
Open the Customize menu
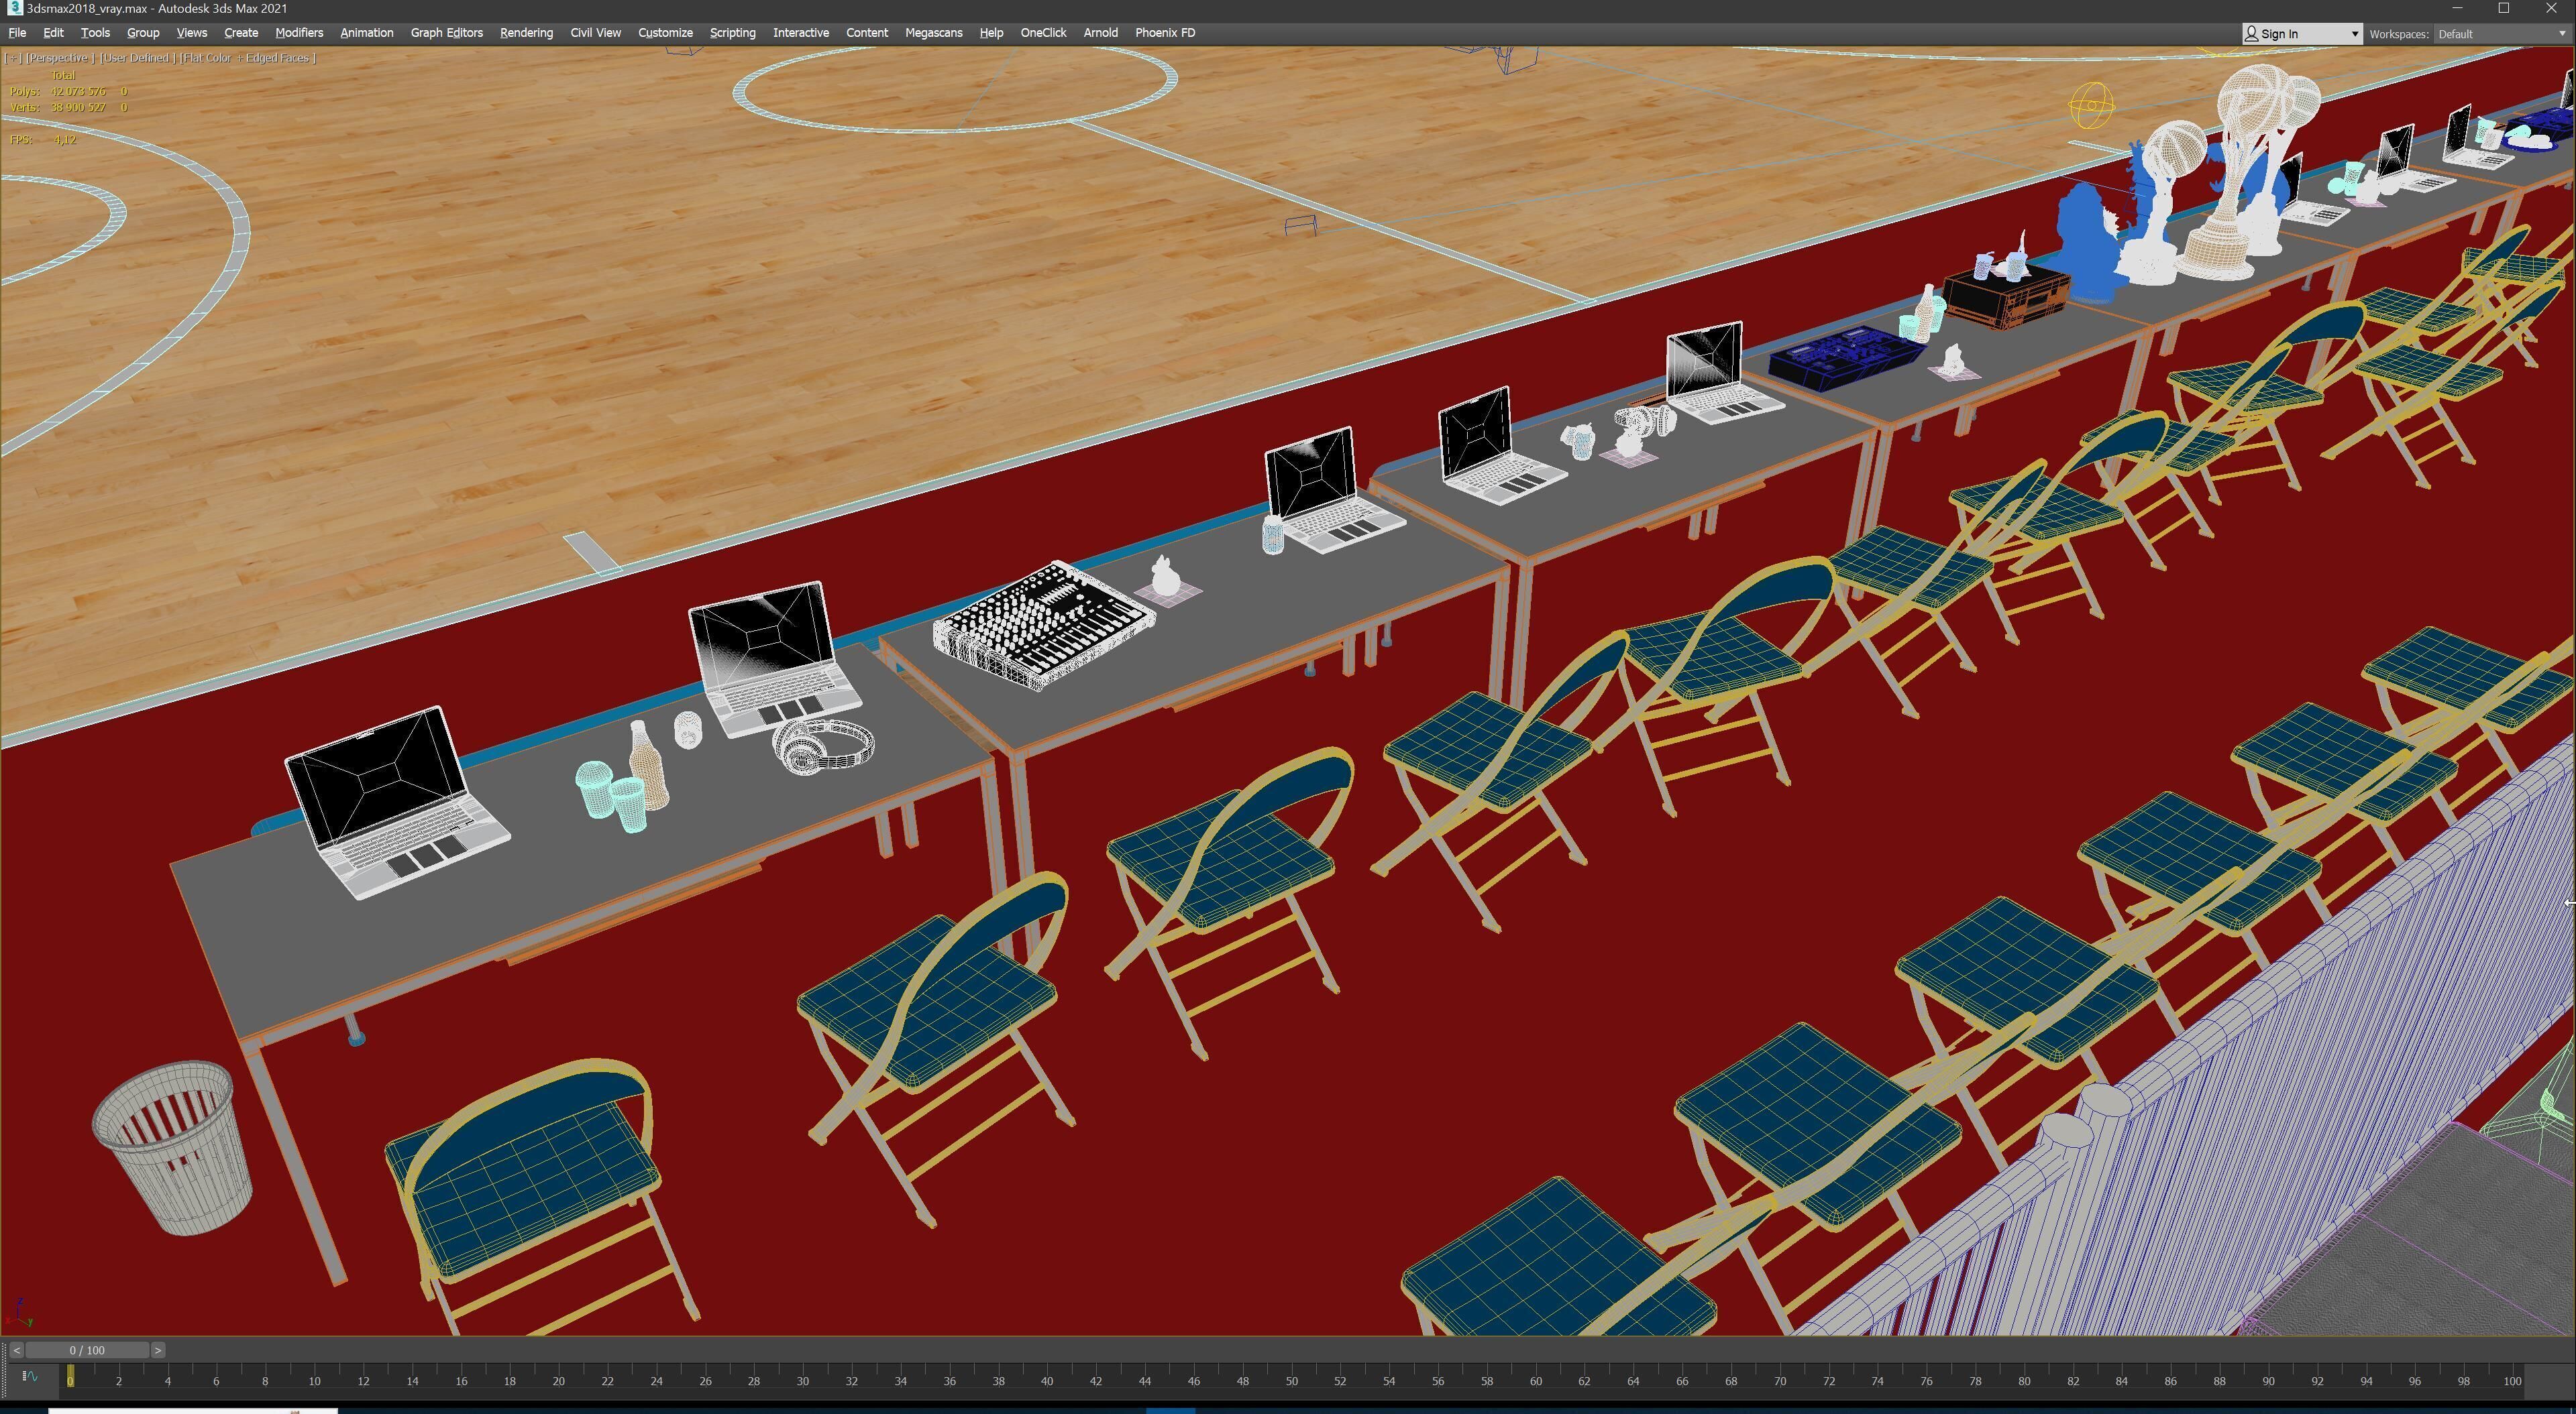point(665,33)
